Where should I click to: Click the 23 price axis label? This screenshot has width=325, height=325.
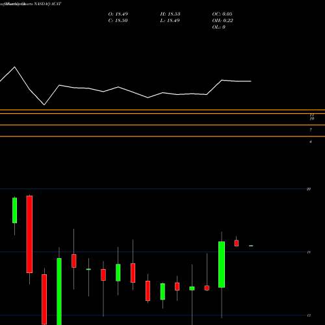click(309, 189)
